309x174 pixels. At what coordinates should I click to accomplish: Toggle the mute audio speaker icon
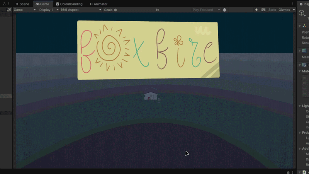[256, 10]
